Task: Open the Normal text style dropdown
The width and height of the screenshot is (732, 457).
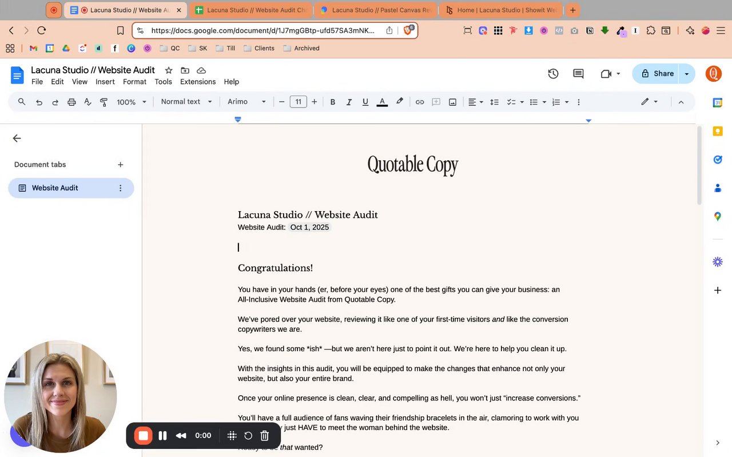Action: click(186, 102)
